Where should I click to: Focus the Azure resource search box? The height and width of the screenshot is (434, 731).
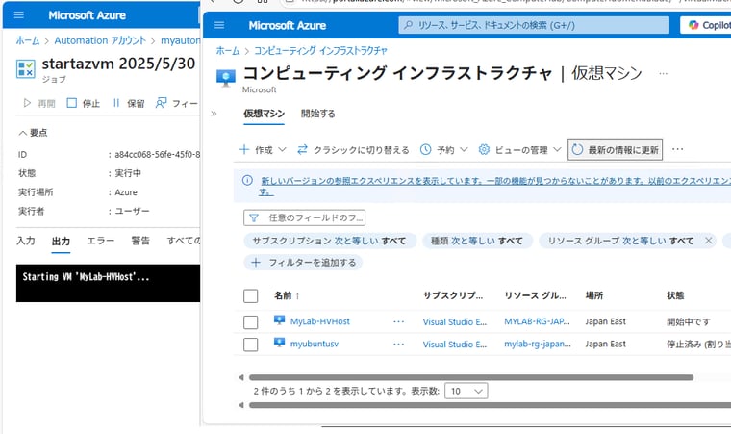coord(534,25)
